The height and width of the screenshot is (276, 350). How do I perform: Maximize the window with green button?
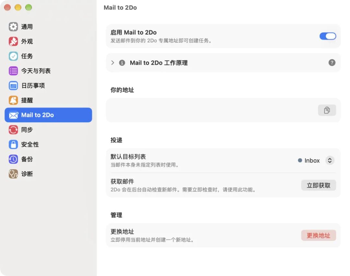tap(28, 7)
